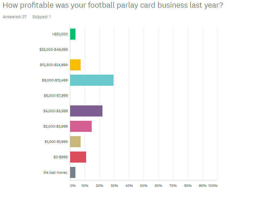Click the yellow $12,500-$24,999 bar
The width and height of the screenshot is (268, 201).
pos(75,65)
